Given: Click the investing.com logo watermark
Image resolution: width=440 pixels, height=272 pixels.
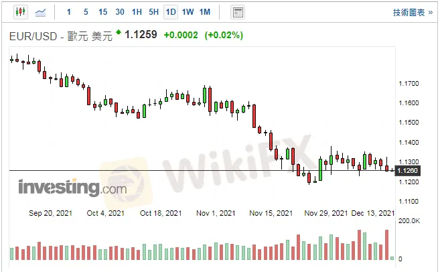Looking at the screenshot, I should click(72, 188).
